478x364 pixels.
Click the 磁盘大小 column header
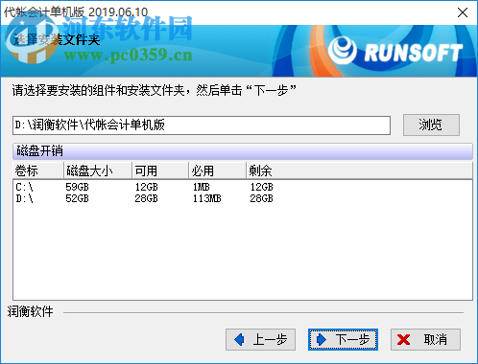98,171
